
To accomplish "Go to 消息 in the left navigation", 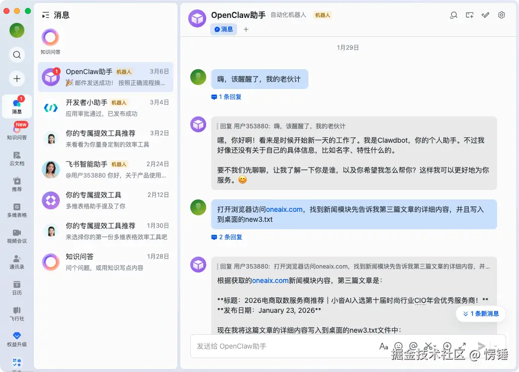I will coord(17,106).
